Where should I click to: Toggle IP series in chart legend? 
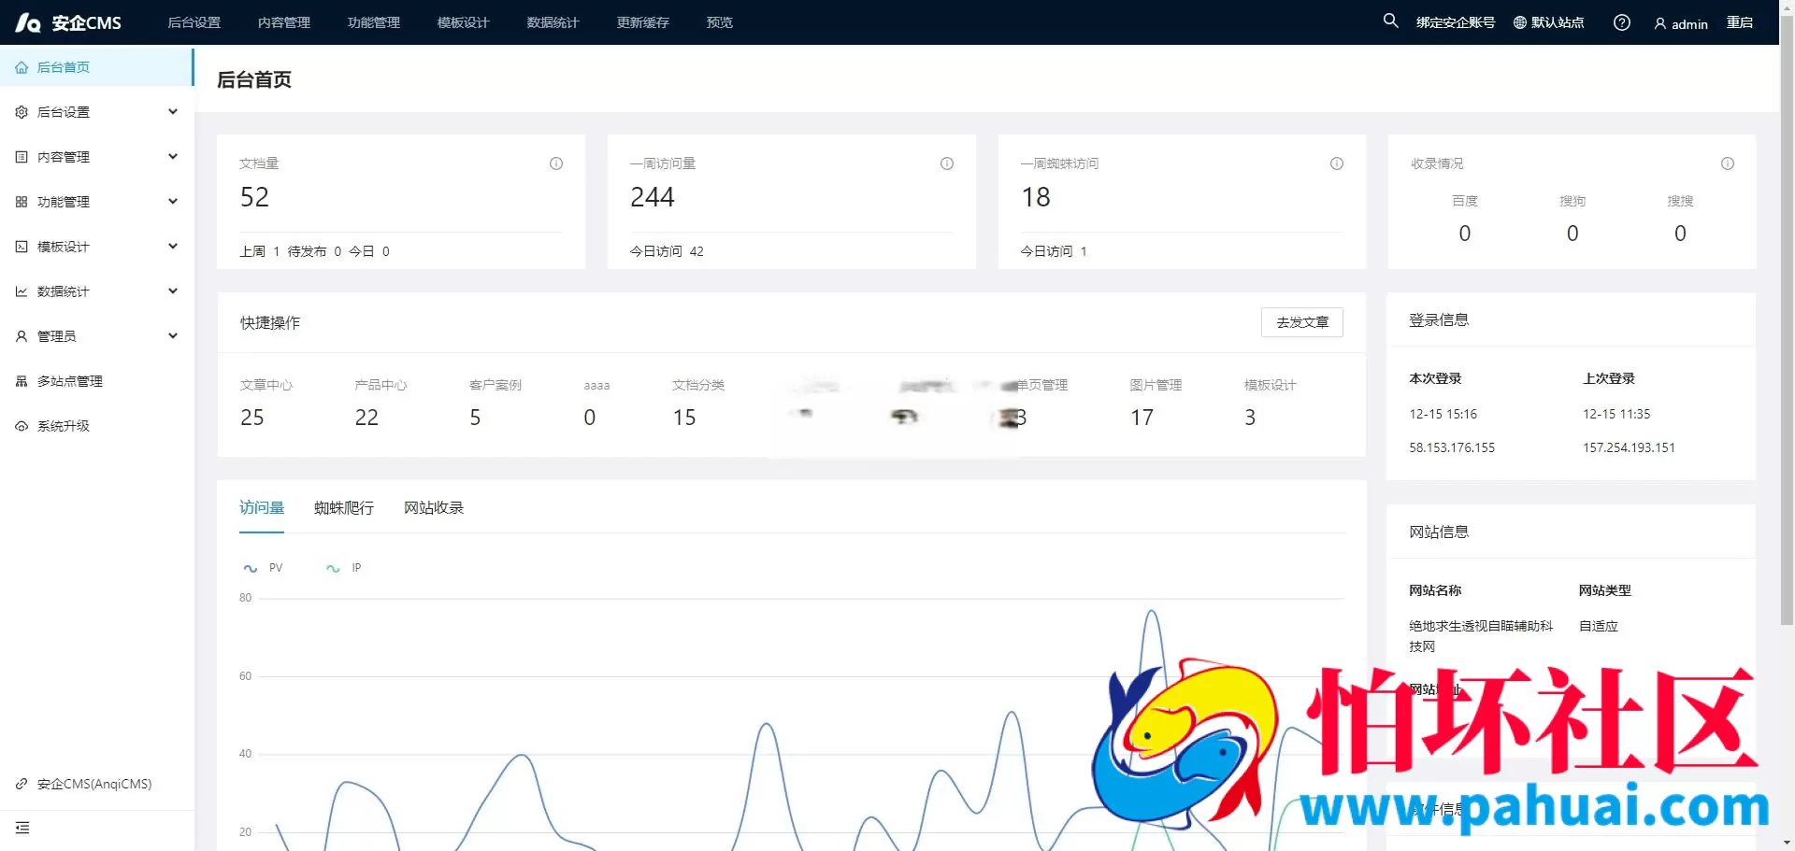[x=343, y=568]
